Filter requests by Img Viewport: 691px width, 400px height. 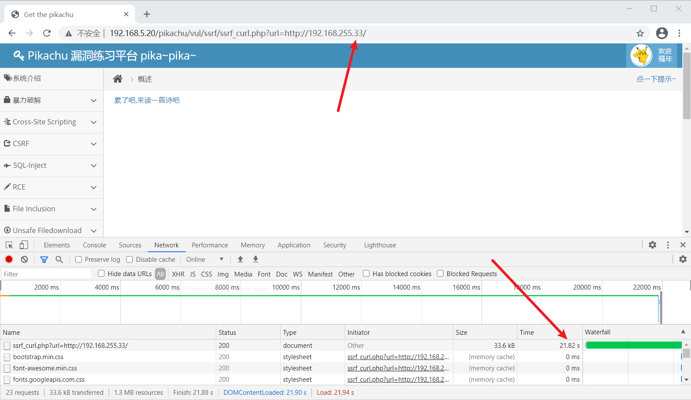[223, 274]
